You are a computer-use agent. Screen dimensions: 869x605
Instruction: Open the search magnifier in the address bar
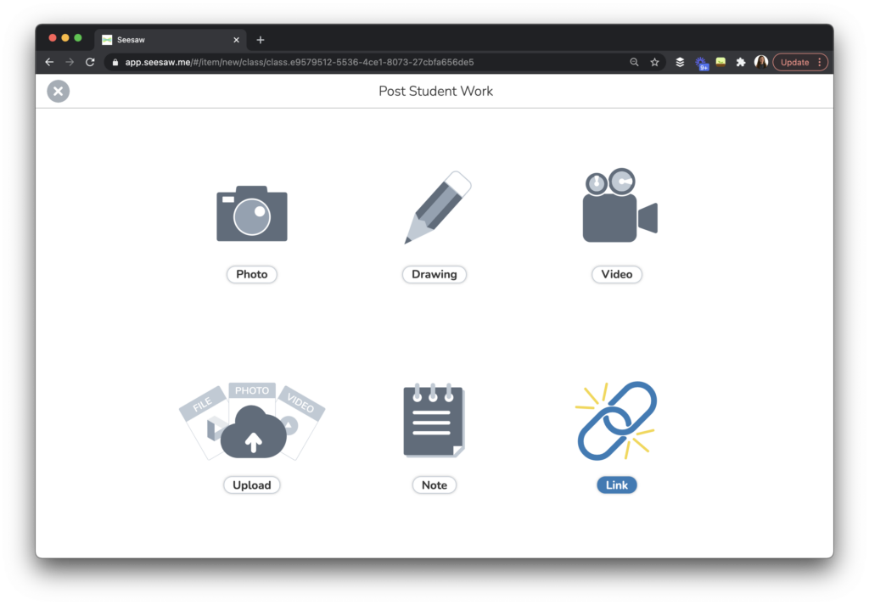(x=634, y=62)
